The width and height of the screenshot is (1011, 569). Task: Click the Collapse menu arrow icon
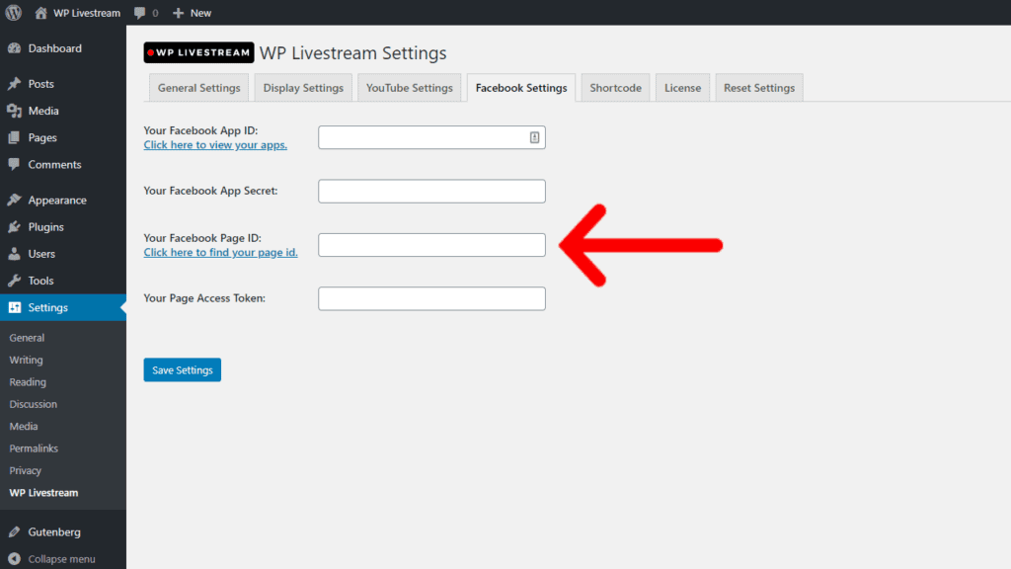coord(14,559)
